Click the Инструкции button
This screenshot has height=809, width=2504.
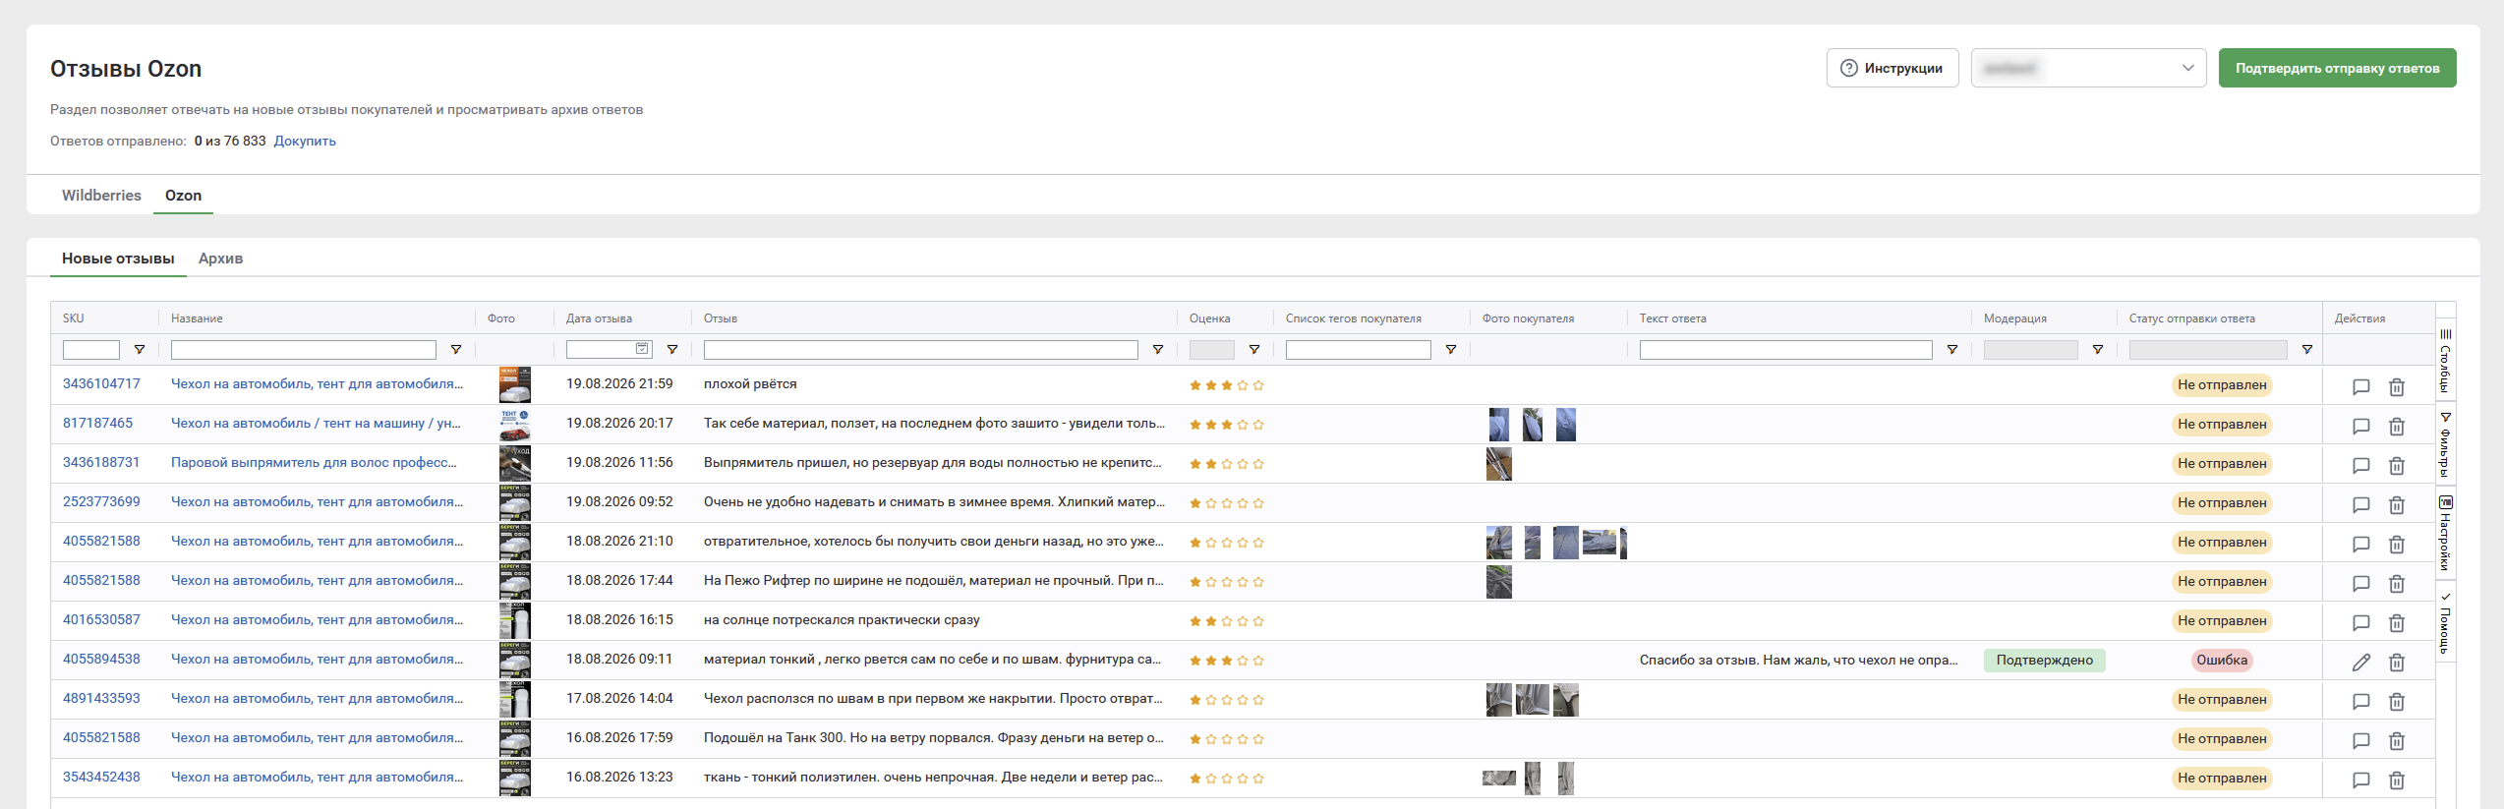click(1893, 68)
